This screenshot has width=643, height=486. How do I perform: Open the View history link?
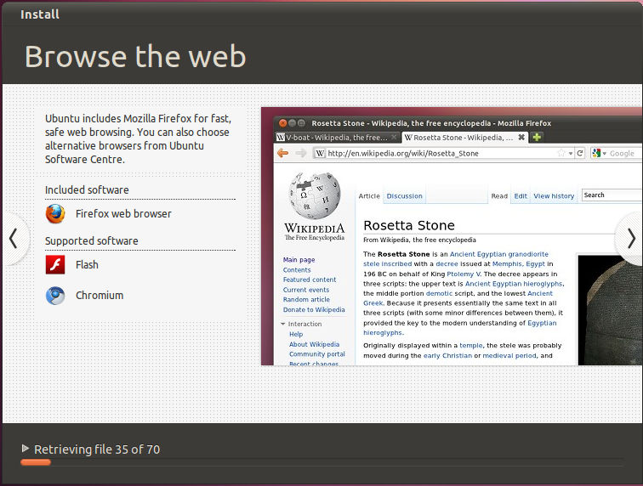pyautogui.click(x=554, y=196)
